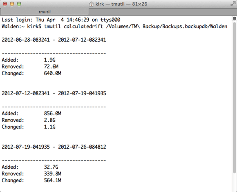
Task: Click the home folder icon in title bar
Action: click(91, 4)
